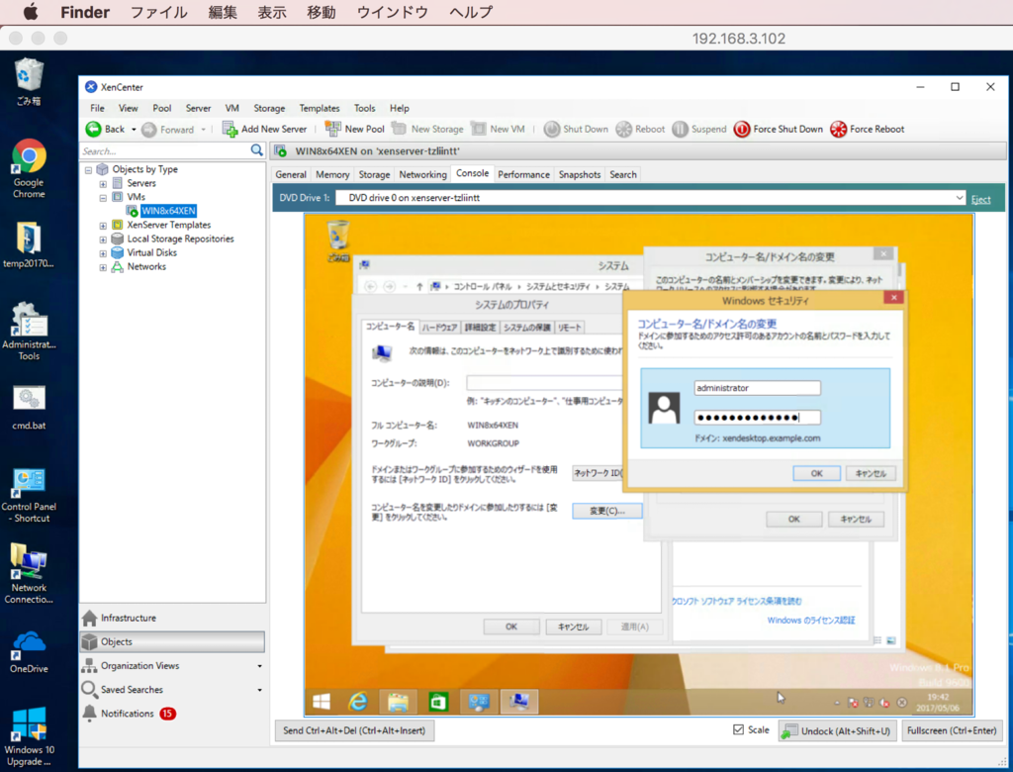Open the Saved Searches dropdown arrow
Image resolution: width=1013 pixels, height=772 pixels.
(260, 690)
